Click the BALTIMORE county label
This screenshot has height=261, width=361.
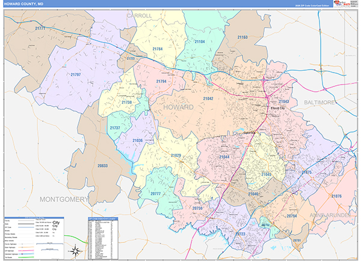319,103
